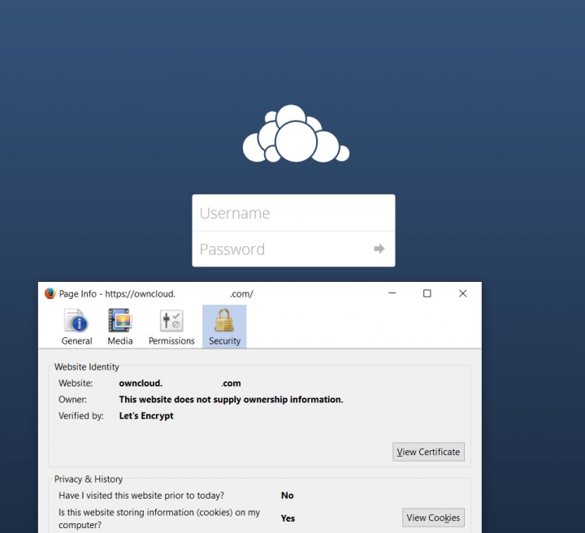Switch to the Media tab

119,327
